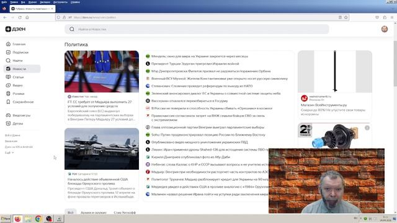
Task: Close the Дзен browser tab
Action: tap(52, 9)
